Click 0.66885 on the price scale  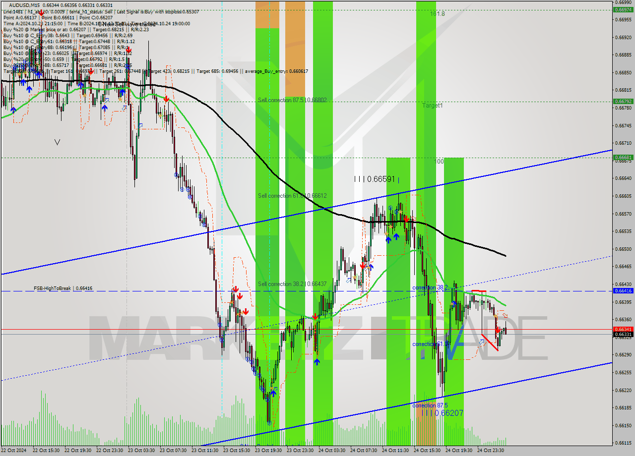point(623,55)
